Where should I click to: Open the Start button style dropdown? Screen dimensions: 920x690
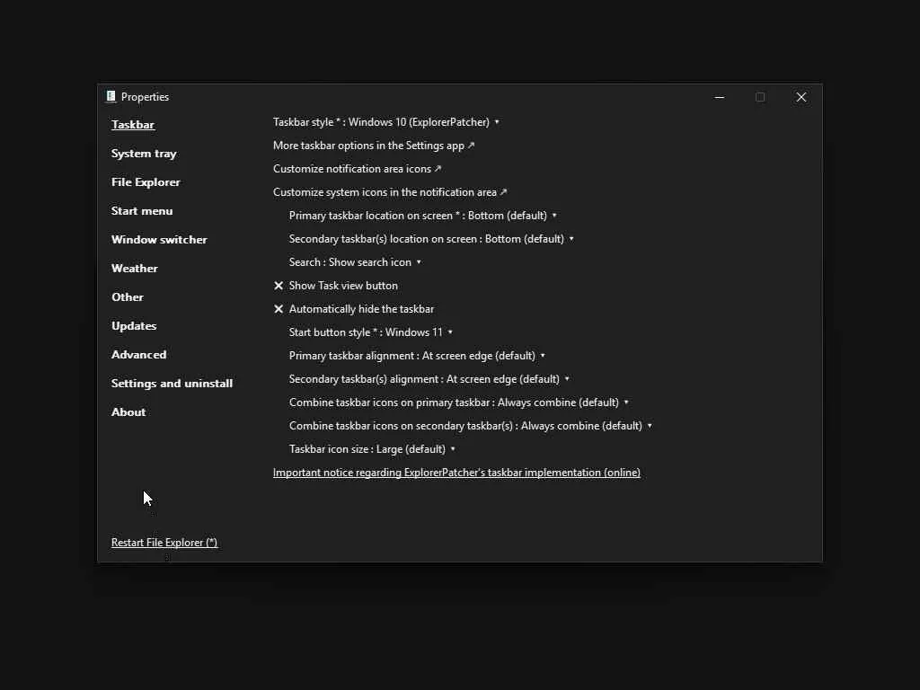(x=371, y=332)
